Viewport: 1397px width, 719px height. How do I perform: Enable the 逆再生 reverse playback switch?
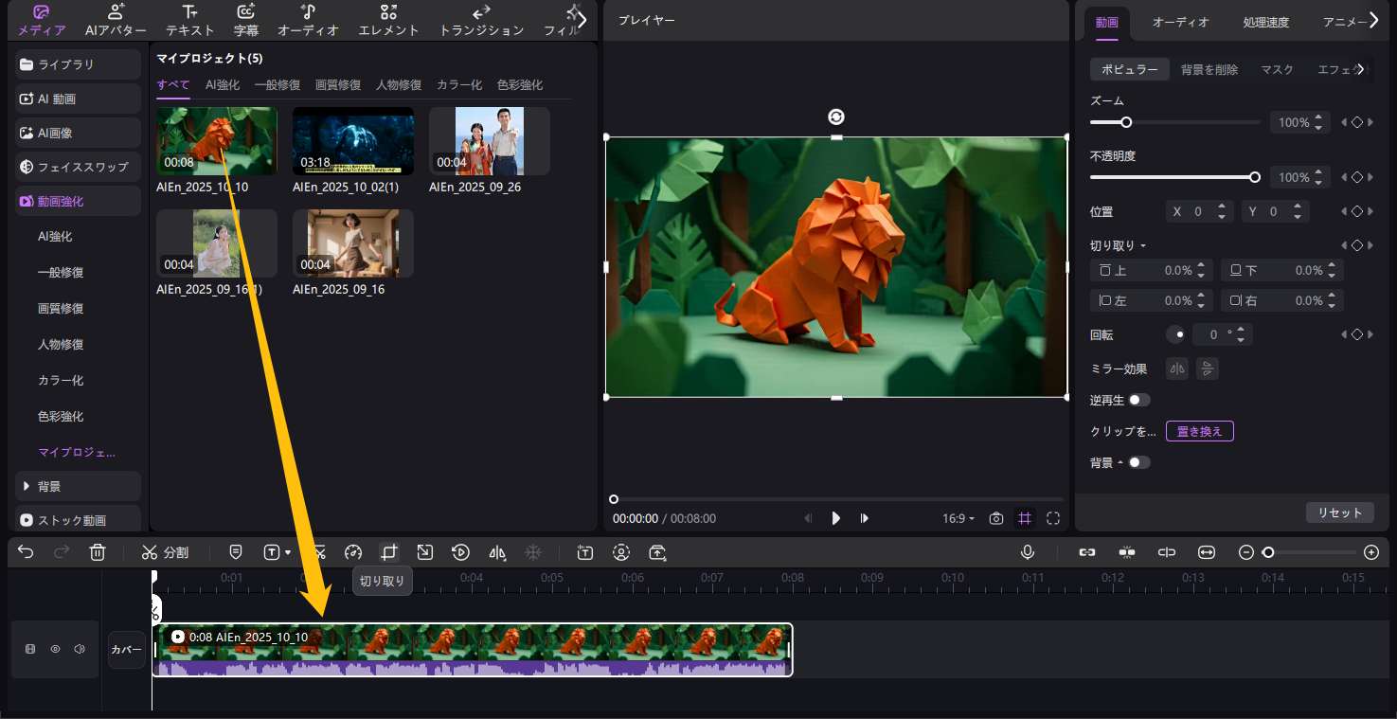pyautogui.click(x=1138, y=401)
